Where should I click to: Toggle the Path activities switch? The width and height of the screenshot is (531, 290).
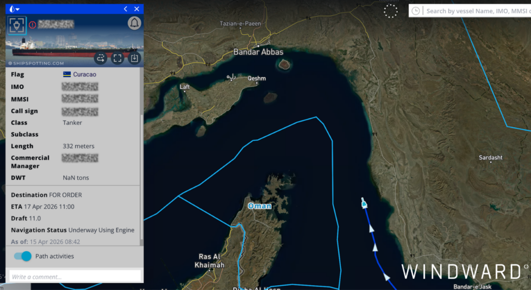pos(23,256)
